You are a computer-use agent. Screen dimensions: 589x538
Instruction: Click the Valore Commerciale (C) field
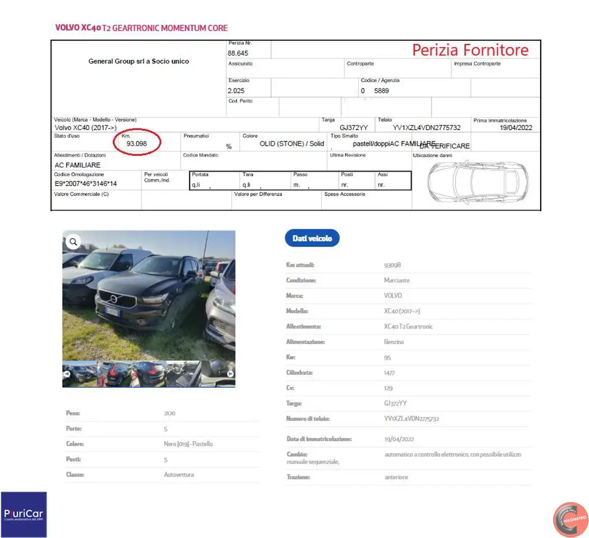point(96,200)
